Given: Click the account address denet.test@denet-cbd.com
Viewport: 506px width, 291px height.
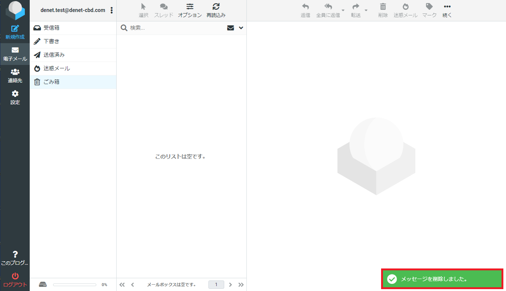Looking at the screenshot, I should pyautogui.click(x=73, y=10).
